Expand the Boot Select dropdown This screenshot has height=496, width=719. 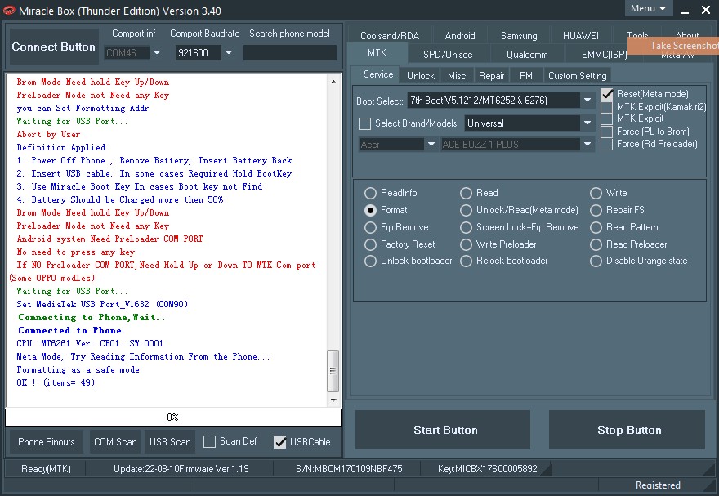coord(587,100)
